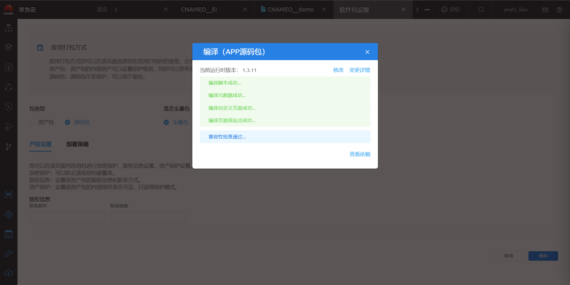Click the Huawei Cloud logo
Viewport: 570px width, 285px height.
click(x=8, y=9)
